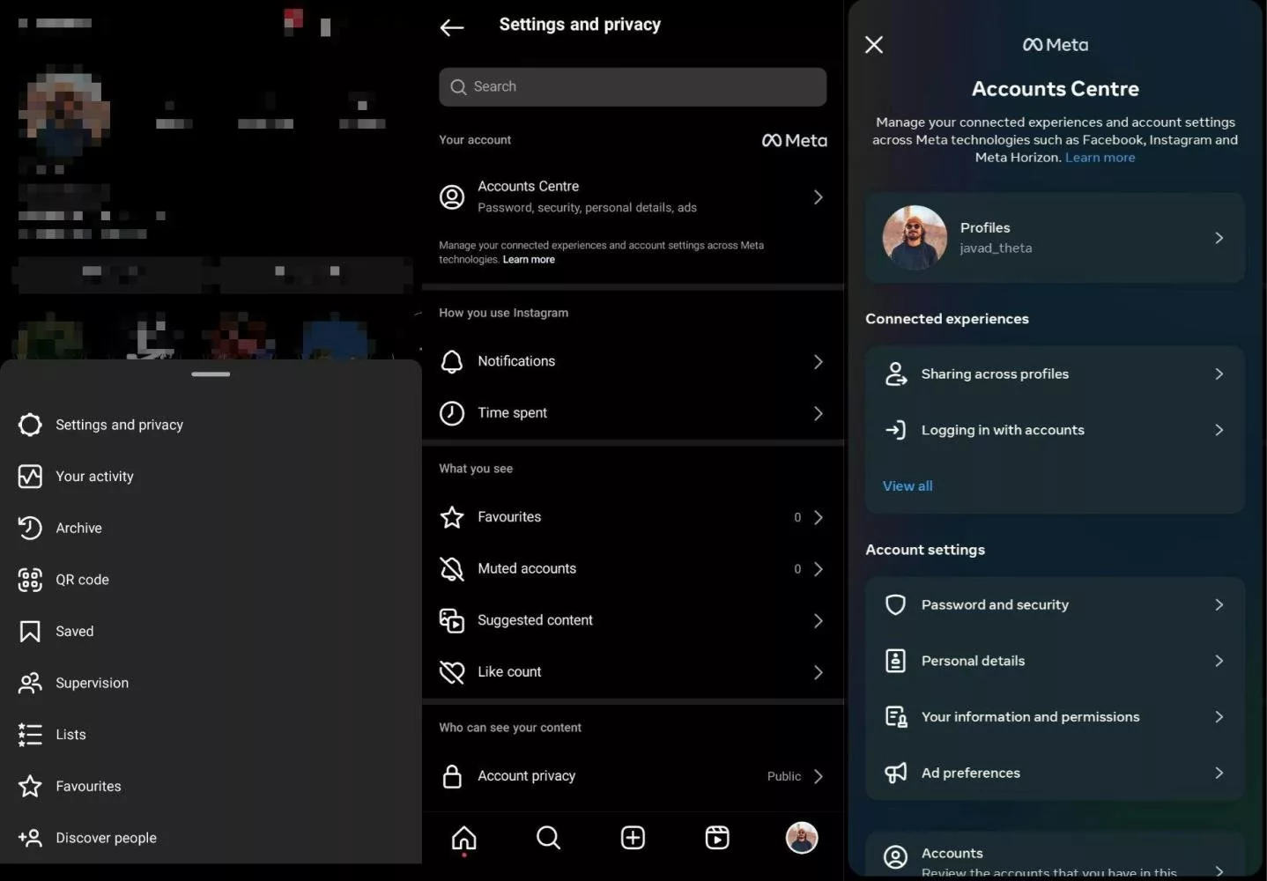Click Ad preferences megaphone icon

tap(896, 773)
